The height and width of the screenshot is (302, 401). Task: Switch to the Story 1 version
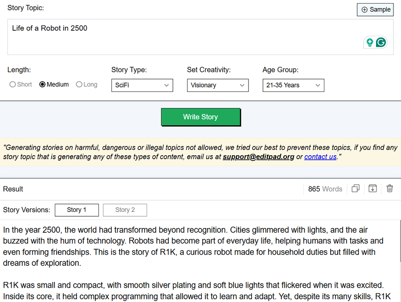coord(77,210)
